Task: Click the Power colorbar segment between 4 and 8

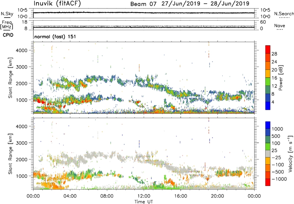Action: point(268,98)
